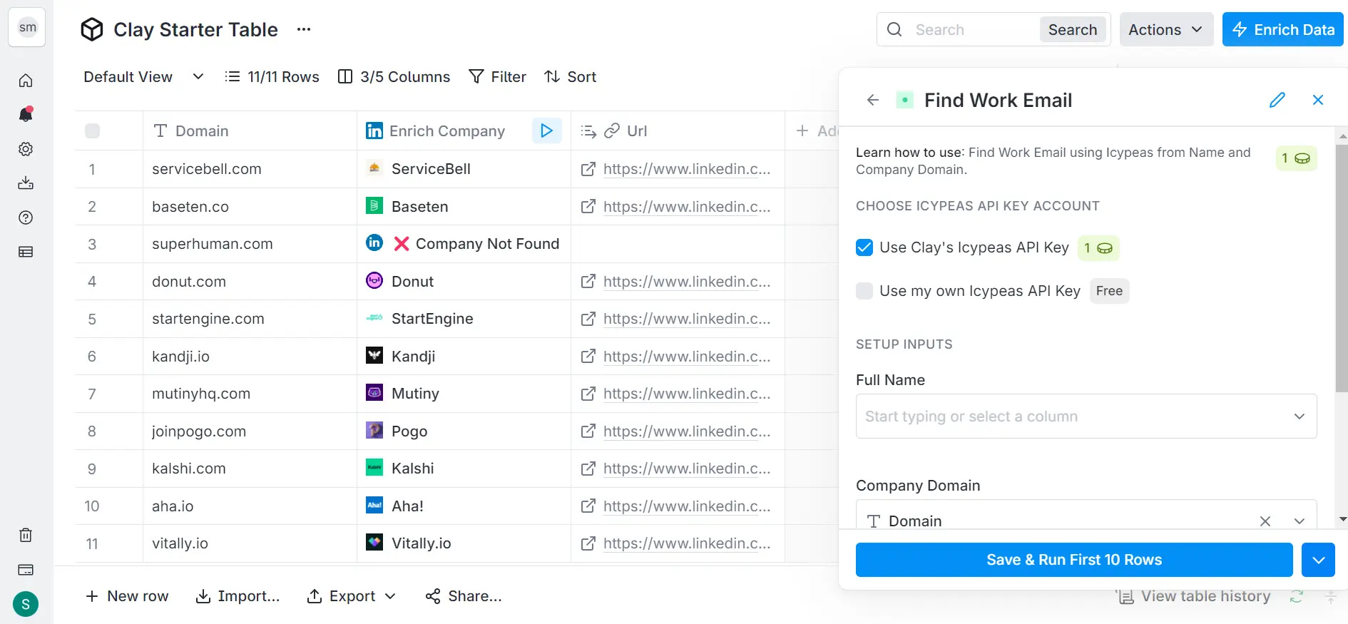The height and width of the screenshot is (624, 1348).
Task: Click the Enrich Data button
Action: coord(1282,29)
